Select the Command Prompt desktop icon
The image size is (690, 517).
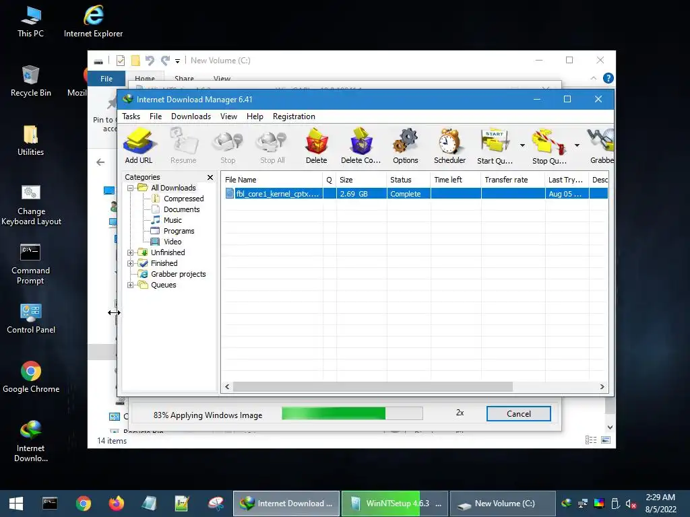click(31, 264)
